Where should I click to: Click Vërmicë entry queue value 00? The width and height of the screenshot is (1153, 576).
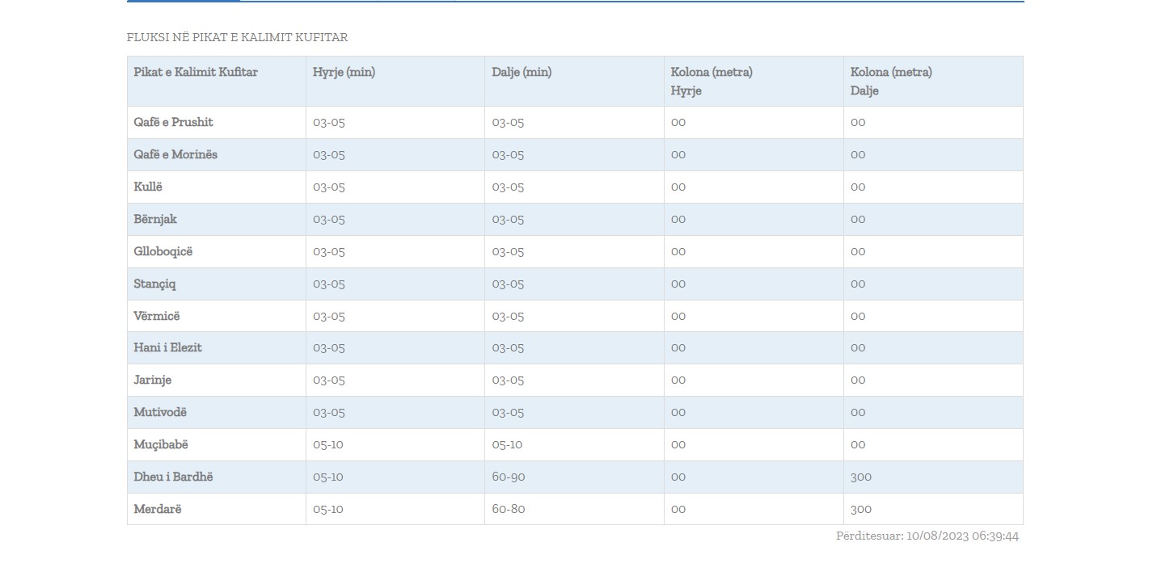coord(678,316)
